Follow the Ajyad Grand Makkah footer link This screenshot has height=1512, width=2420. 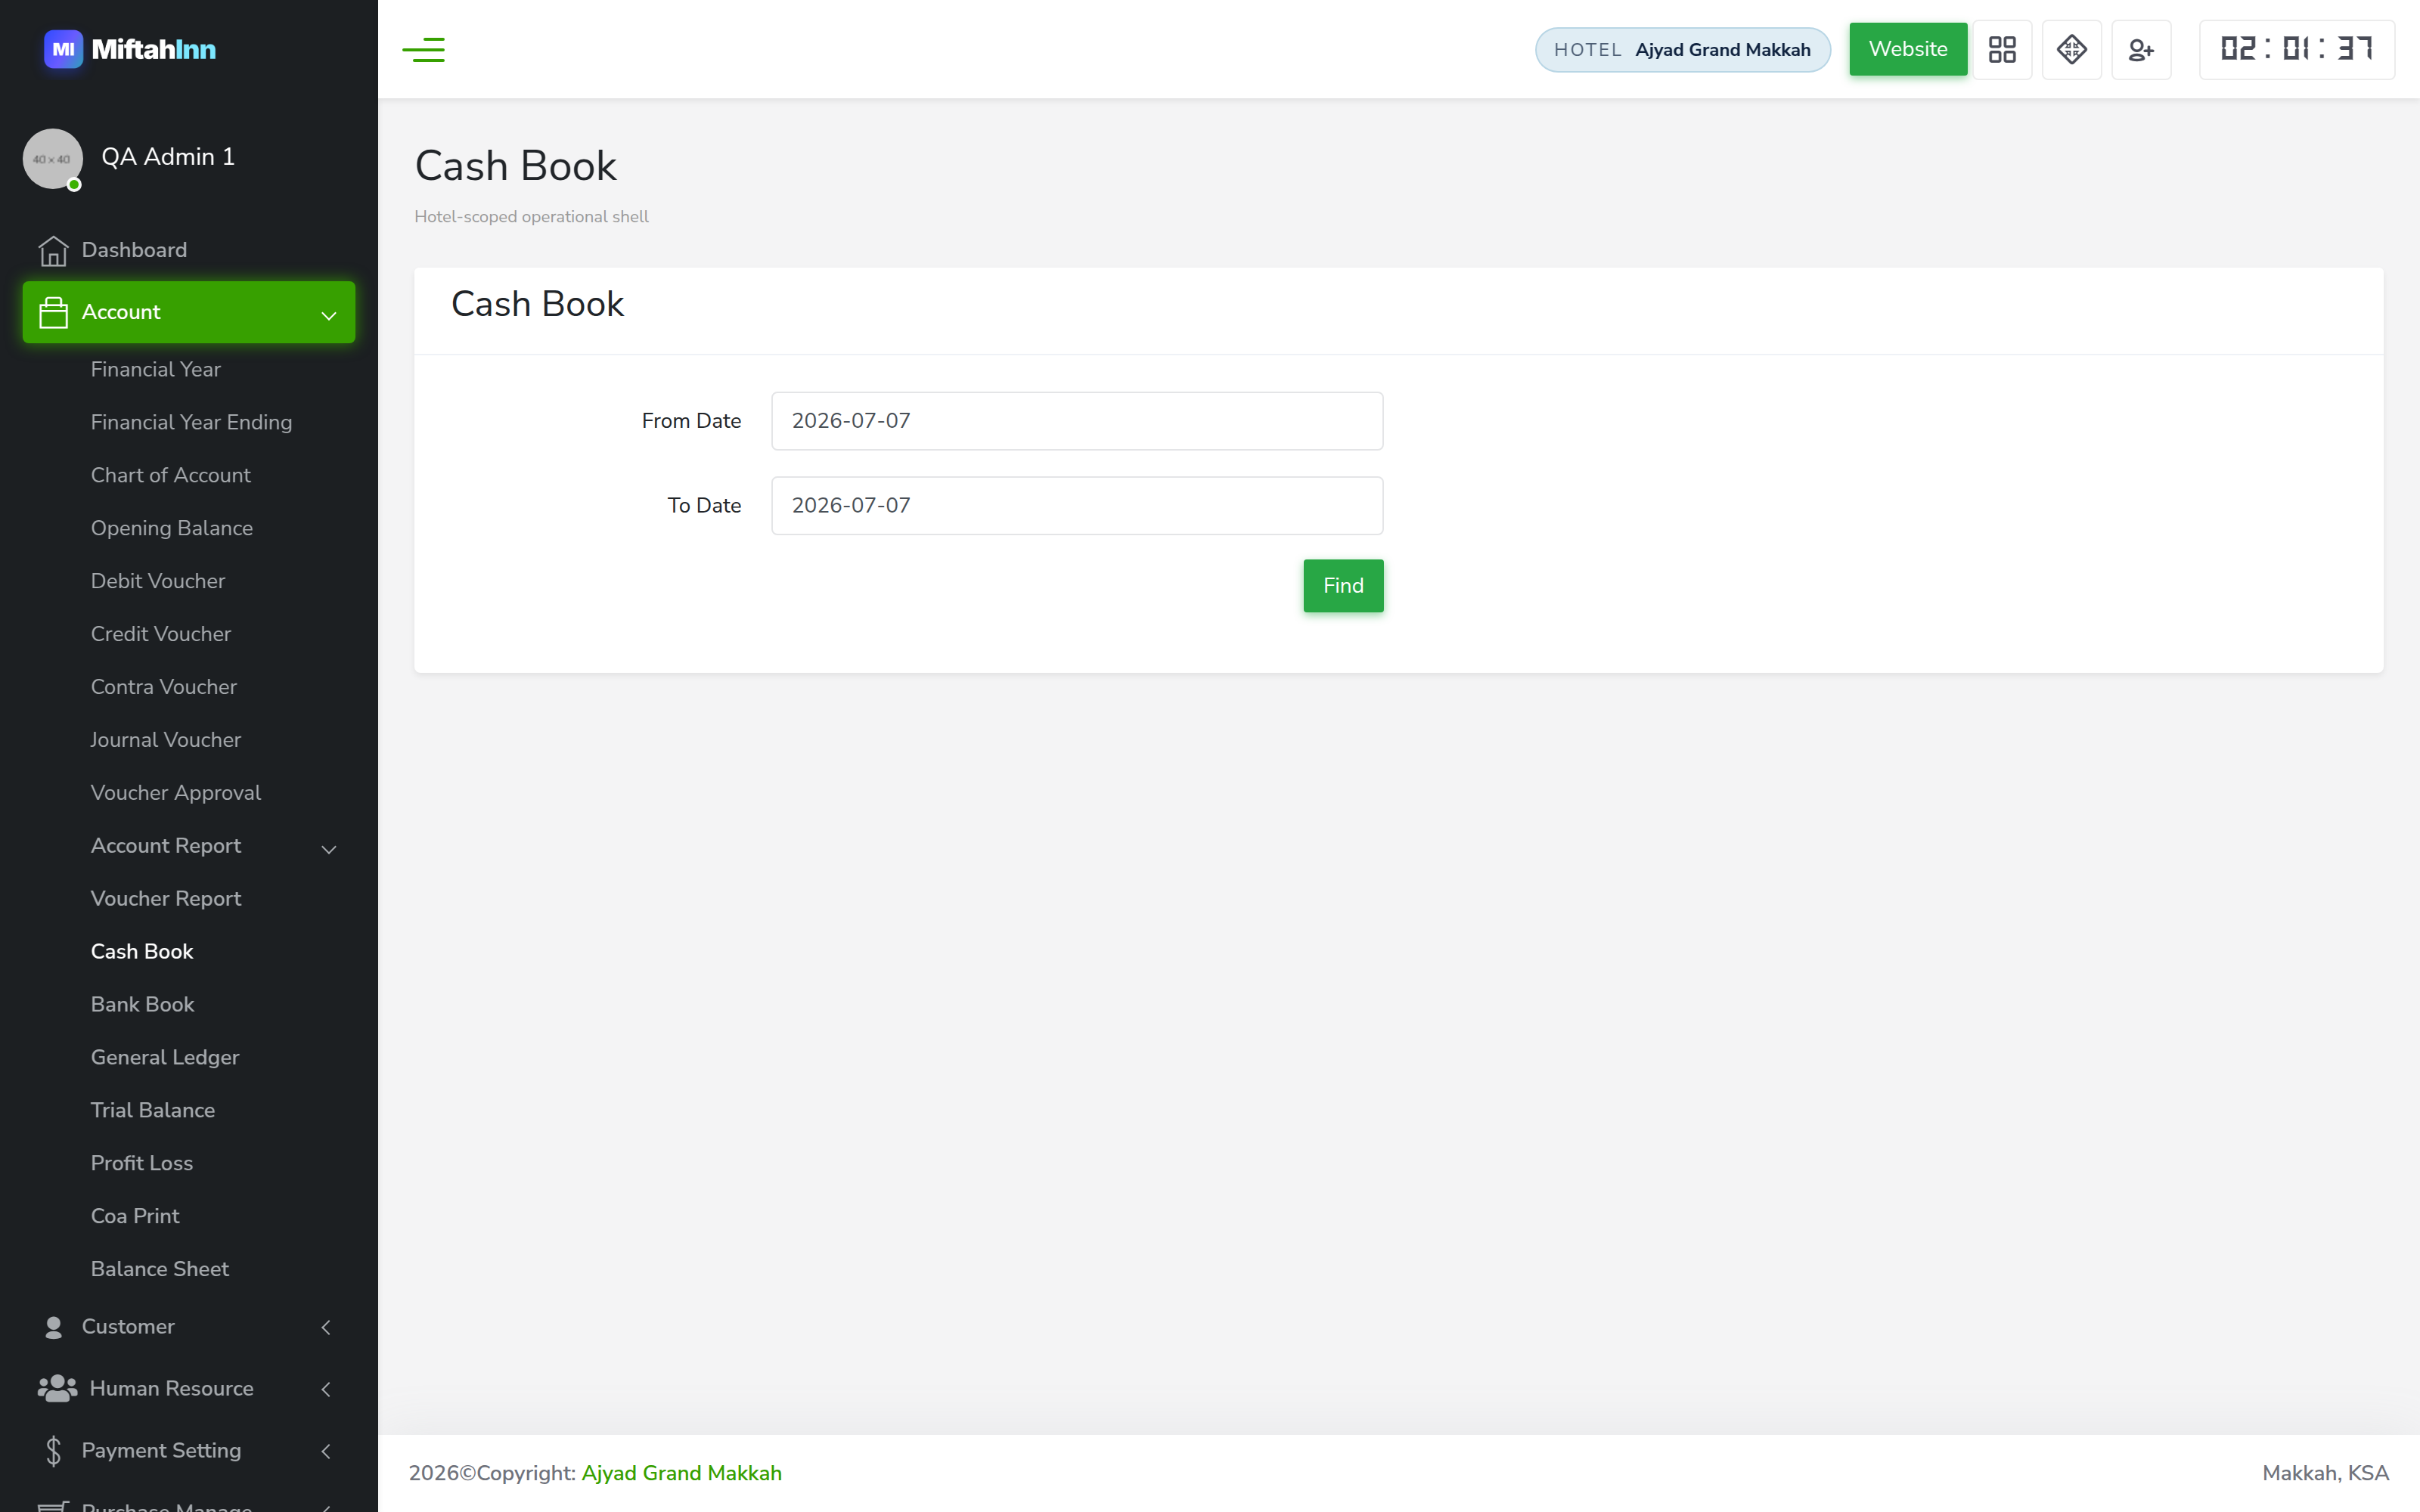tap(682, 1473)
